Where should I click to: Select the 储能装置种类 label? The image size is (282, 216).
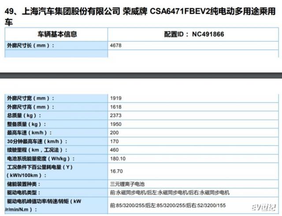click(23, 184)
